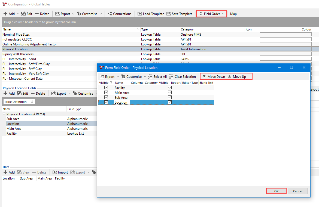Click the Select All icon in the dialog

[150, 76]
